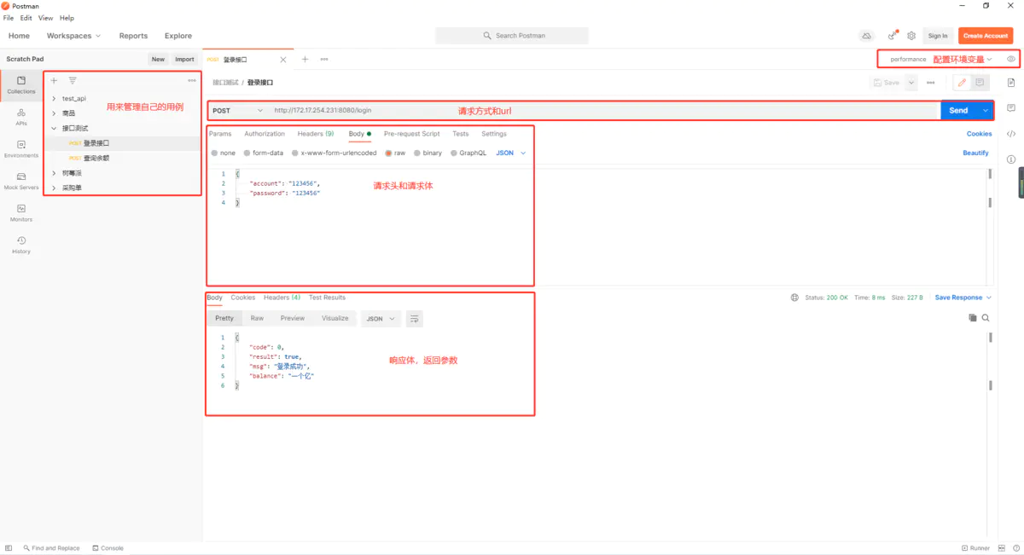Open the History sidebar panel

tap(21, 245)
